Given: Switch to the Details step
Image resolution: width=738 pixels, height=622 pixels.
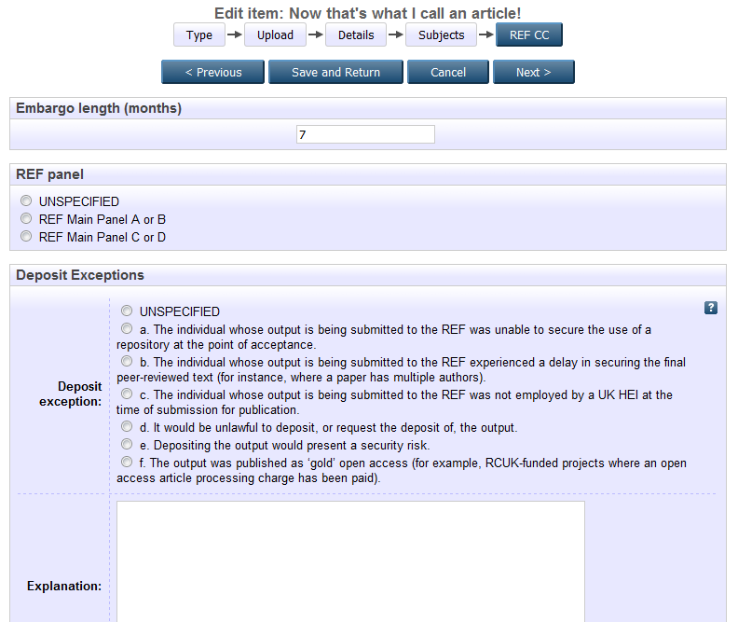Looking at the screenshot, I should point(356,35).
